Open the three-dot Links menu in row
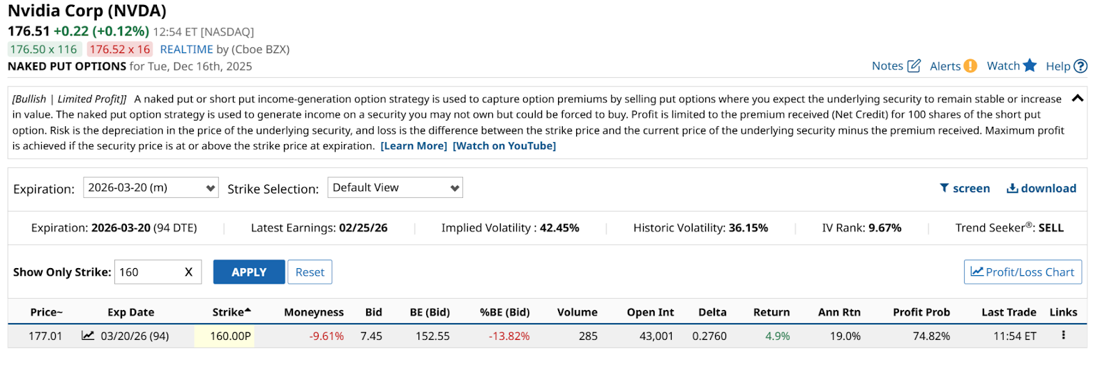The image size is (1116, 367). tap(1063, 335)
